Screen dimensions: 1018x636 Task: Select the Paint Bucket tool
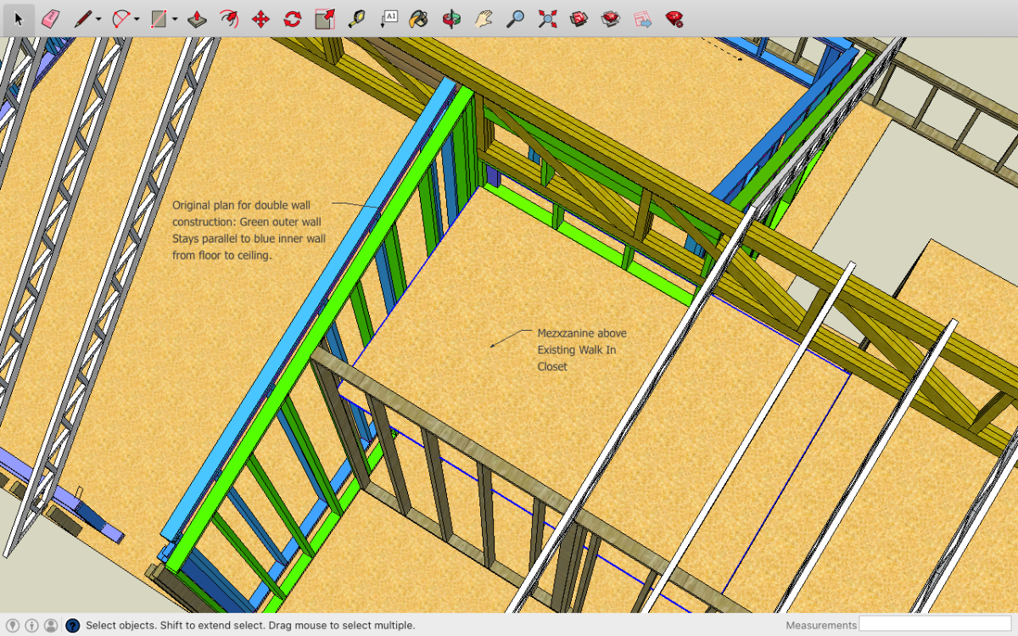(x=418, y=19)
